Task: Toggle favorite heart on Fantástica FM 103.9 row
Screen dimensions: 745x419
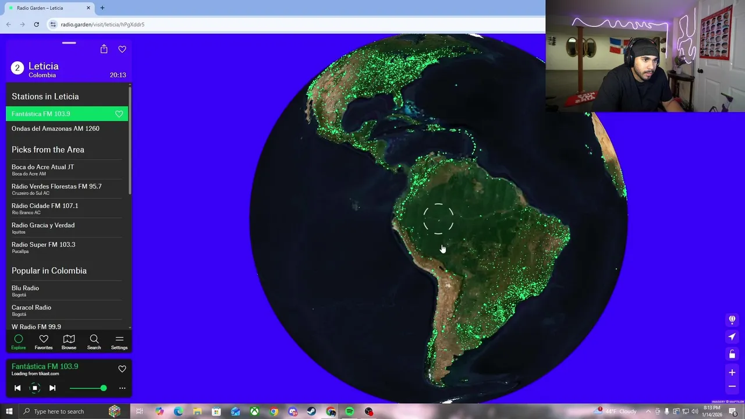Action: pyautogui.click(x=119, y=114)
